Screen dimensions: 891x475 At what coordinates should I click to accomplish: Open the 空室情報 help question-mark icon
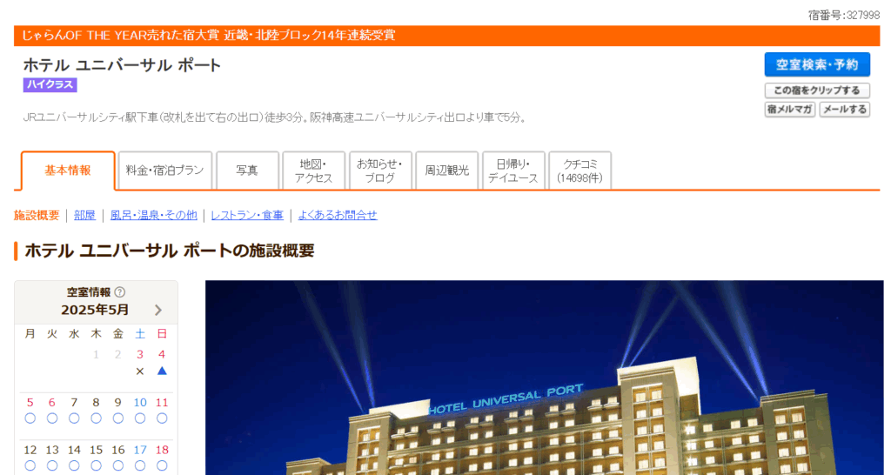(120, 292)
